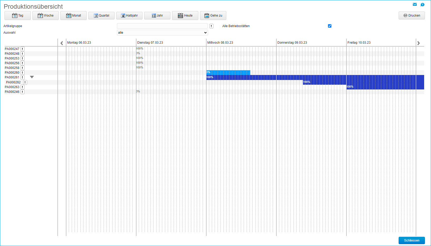Select the light blue PA000260 progress bar

(x=228, y=72)
